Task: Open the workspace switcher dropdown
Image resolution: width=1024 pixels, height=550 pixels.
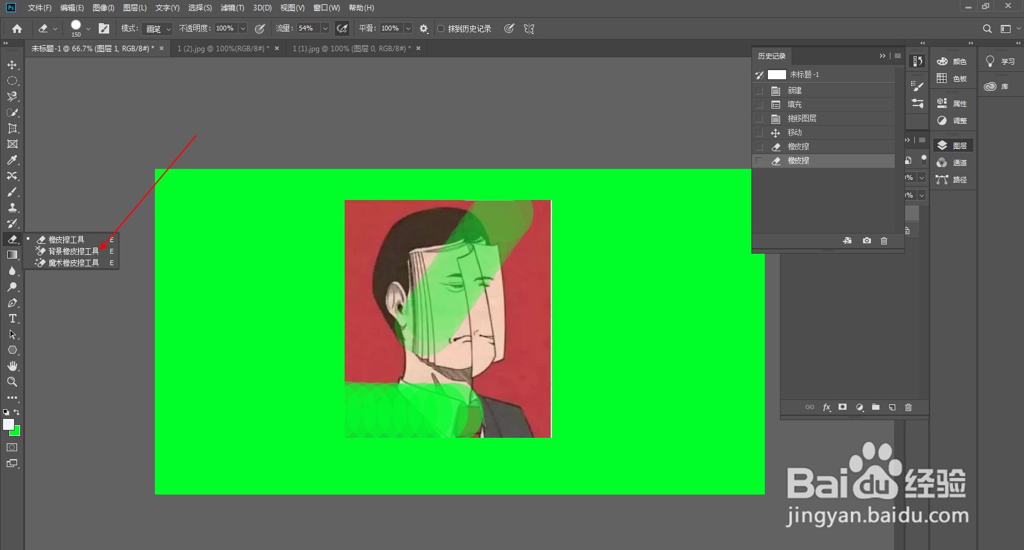Action: tap(1009, 29)
